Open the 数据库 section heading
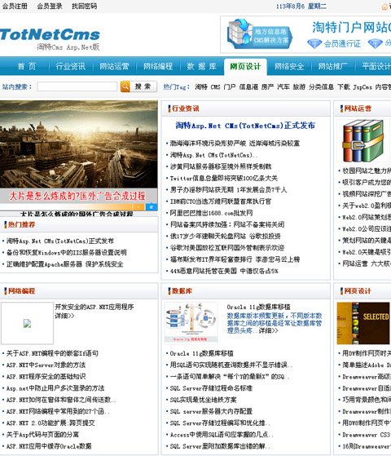This screenshot has width=391, height=456. 182,291
